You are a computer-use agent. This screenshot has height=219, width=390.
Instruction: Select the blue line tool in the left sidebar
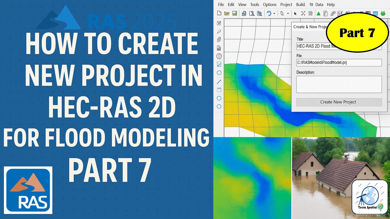tap(219, 82)
